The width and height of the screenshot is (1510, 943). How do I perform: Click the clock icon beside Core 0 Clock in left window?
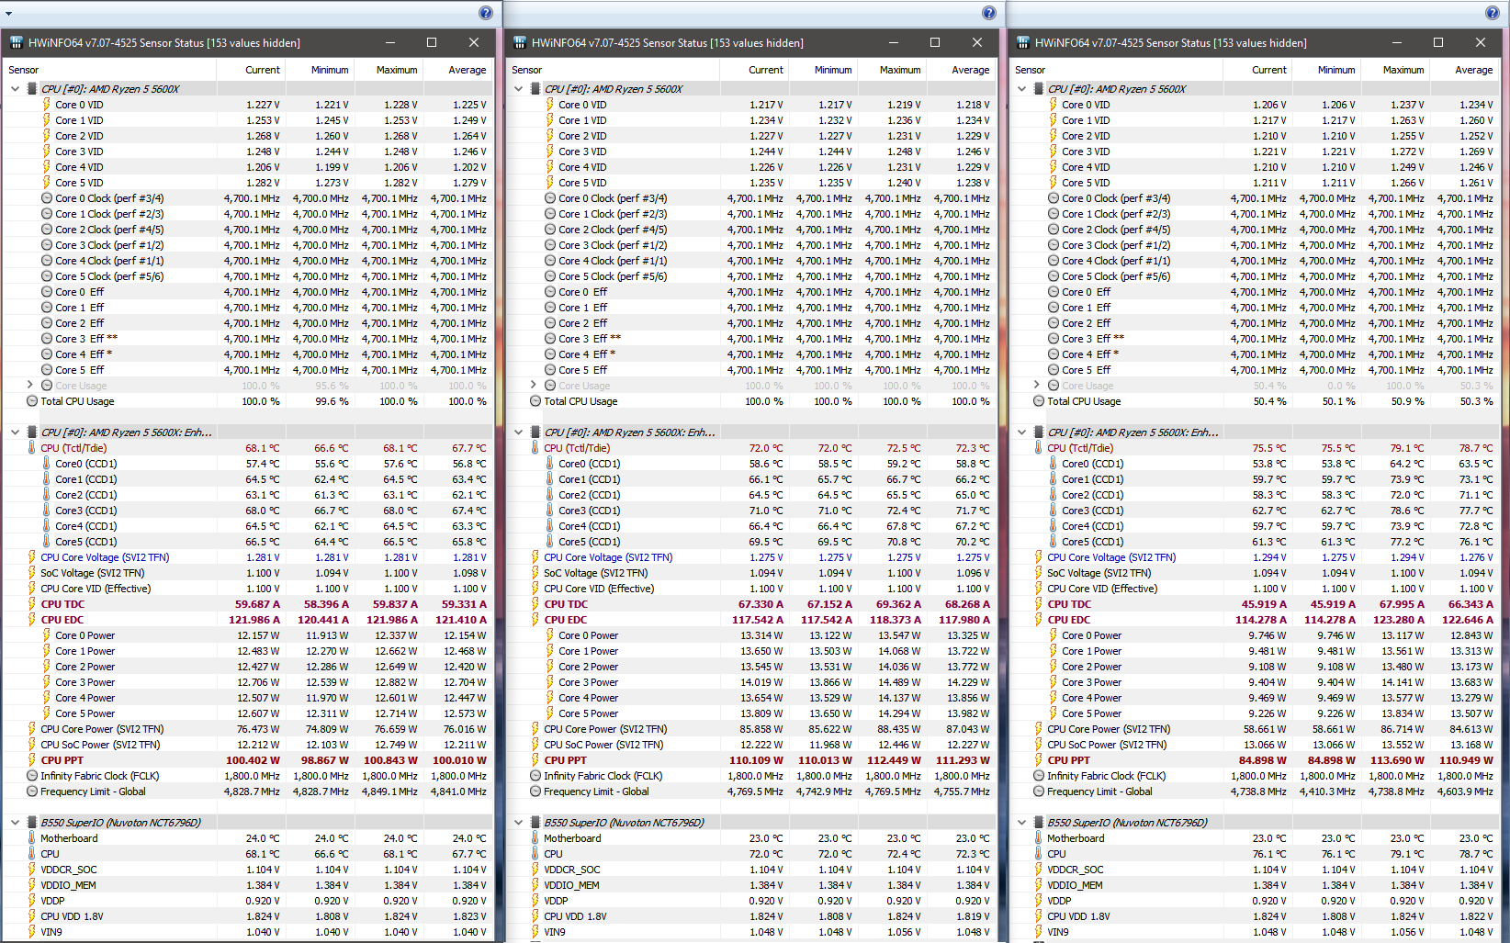(x=47, y=198)
